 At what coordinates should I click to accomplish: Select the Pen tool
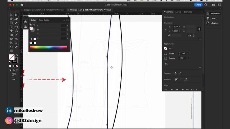coord(11,19)
